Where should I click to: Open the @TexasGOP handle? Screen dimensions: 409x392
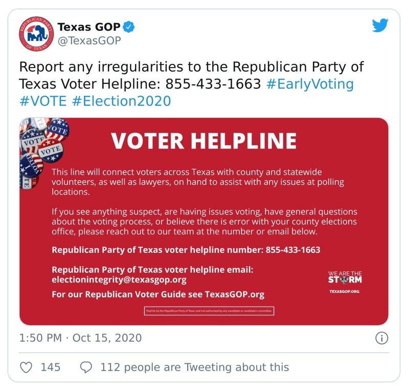point(89,41)
